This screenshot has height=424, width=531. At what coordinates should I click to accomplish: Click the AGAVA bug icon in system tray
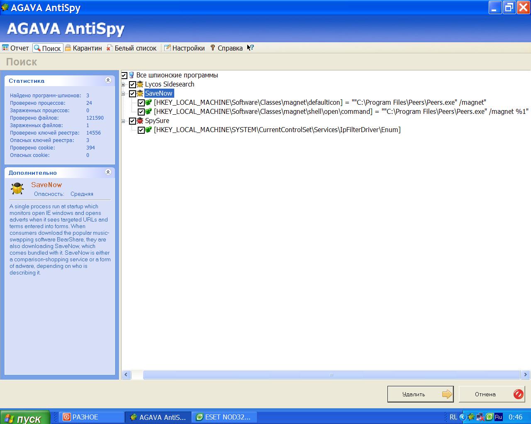(472, 417)
